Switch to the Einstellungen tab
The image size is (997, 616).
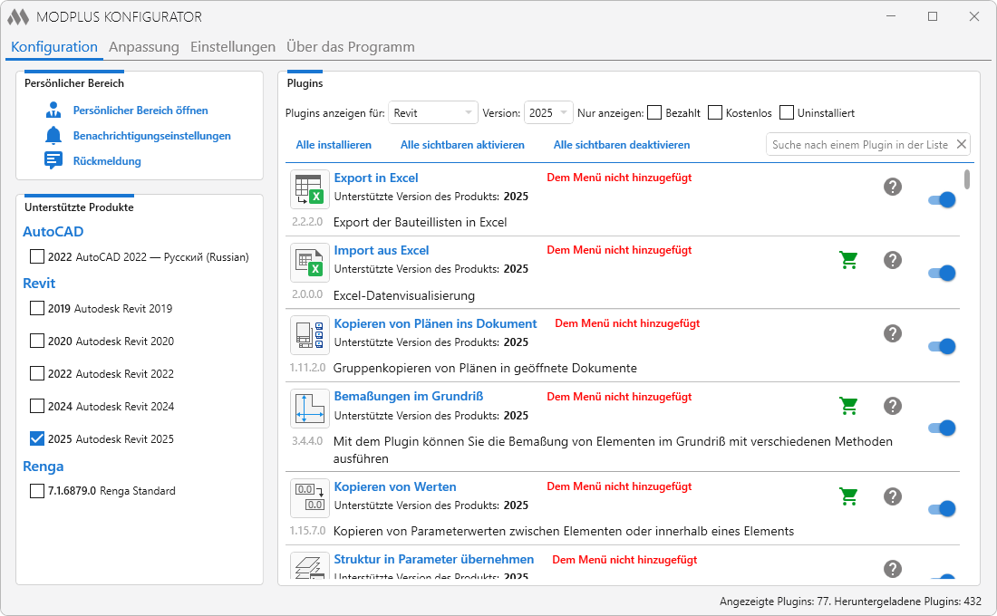point(233,47)
